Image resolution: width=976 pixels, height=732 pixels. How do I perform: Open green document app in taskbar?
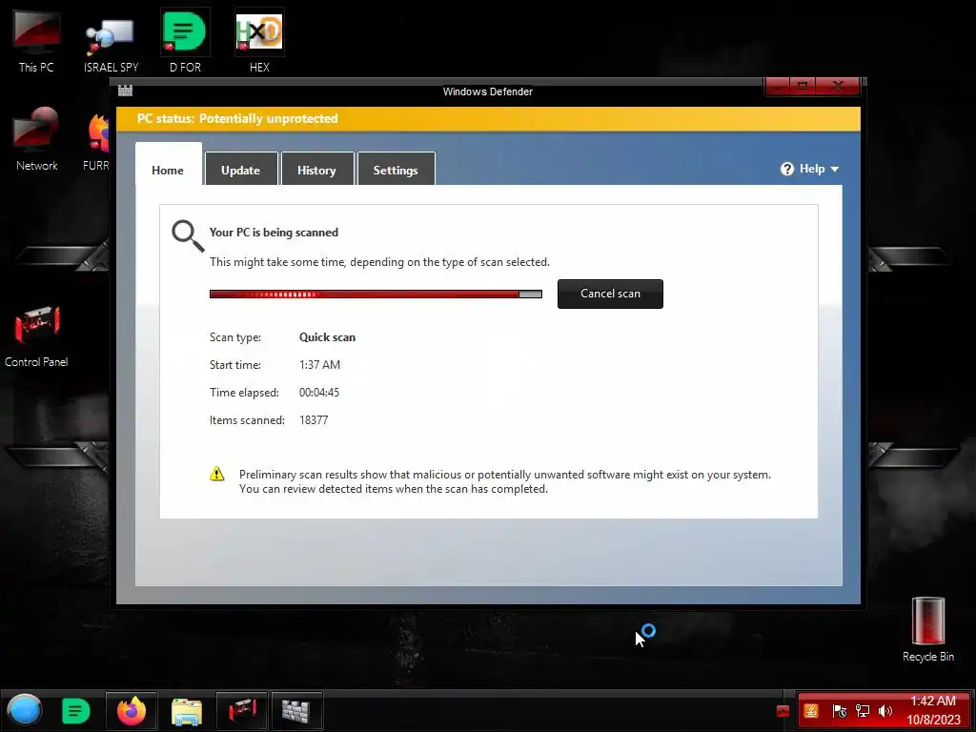(x=76, y=710)
